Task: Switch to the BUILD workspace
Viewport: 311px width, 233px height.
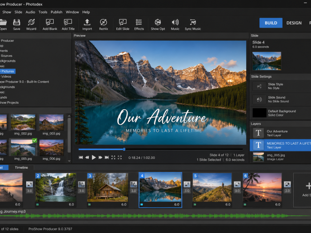Action: [271, 23]
